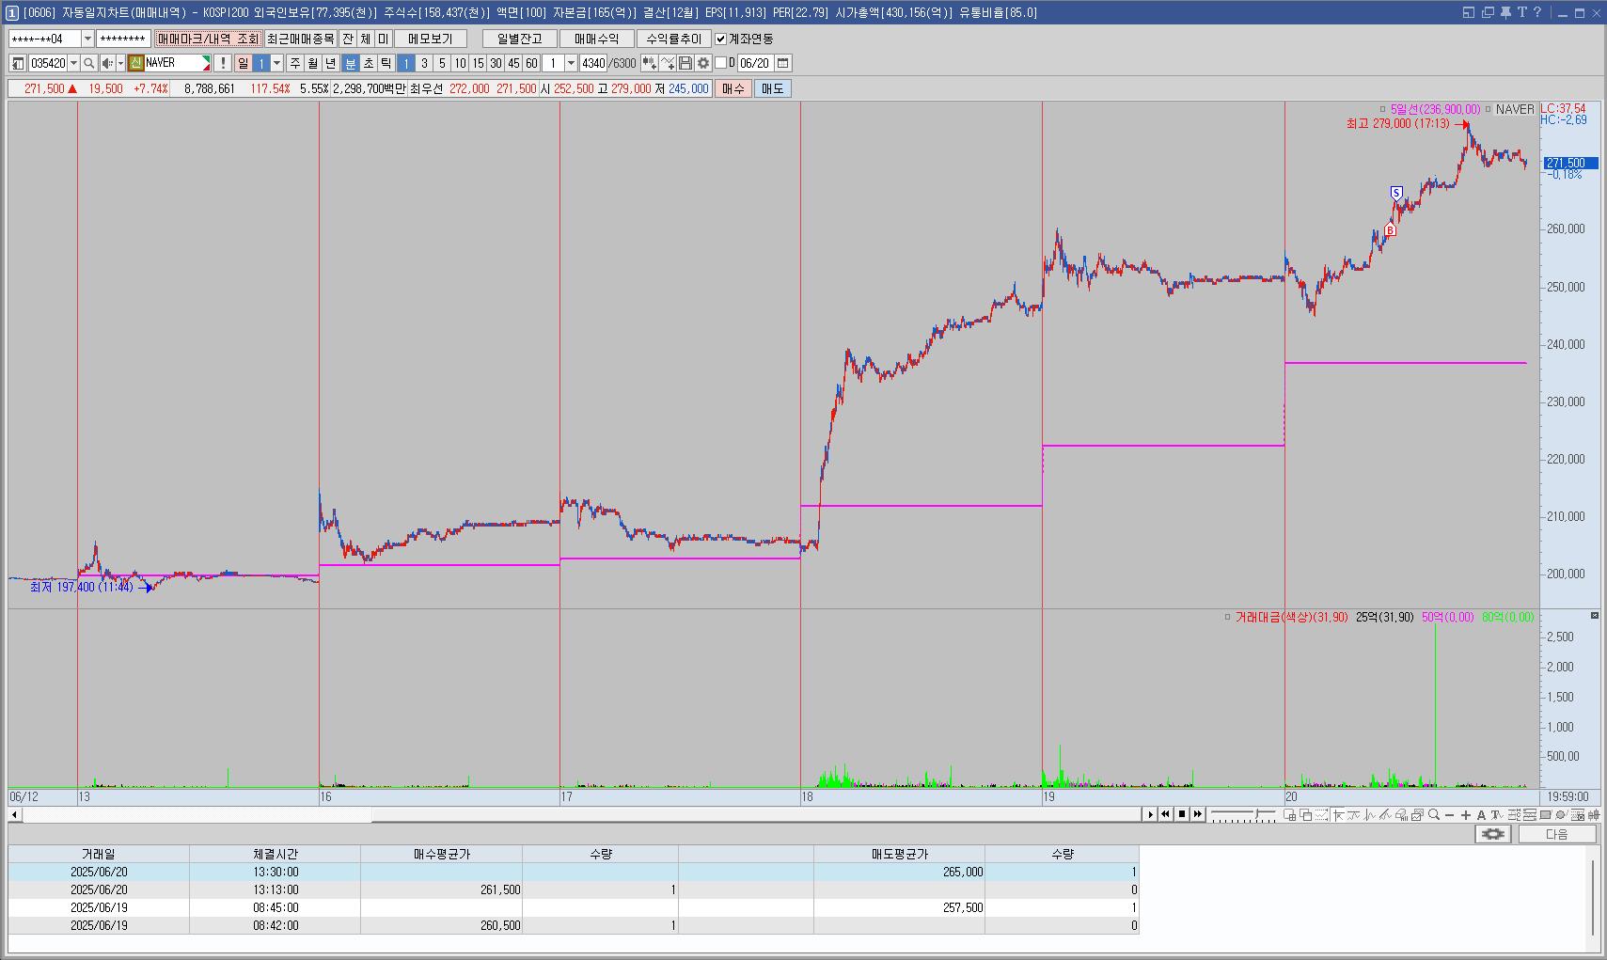The height and width of the screenshot is (960, 1607).
Task: Click the 4340 bar count input field
Action: pos(593,63)
